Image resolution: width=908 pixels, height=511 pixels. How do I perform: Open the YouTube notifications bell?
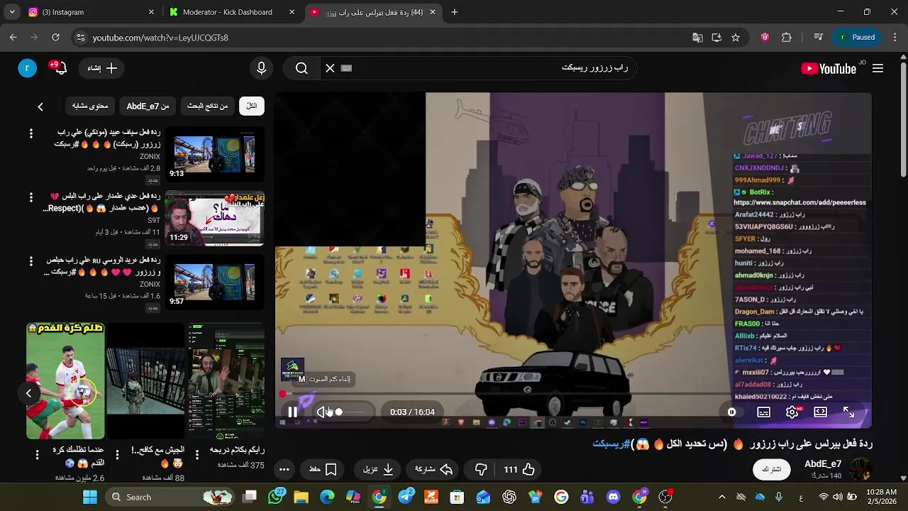pyautogui.click(x=60, y=68)
